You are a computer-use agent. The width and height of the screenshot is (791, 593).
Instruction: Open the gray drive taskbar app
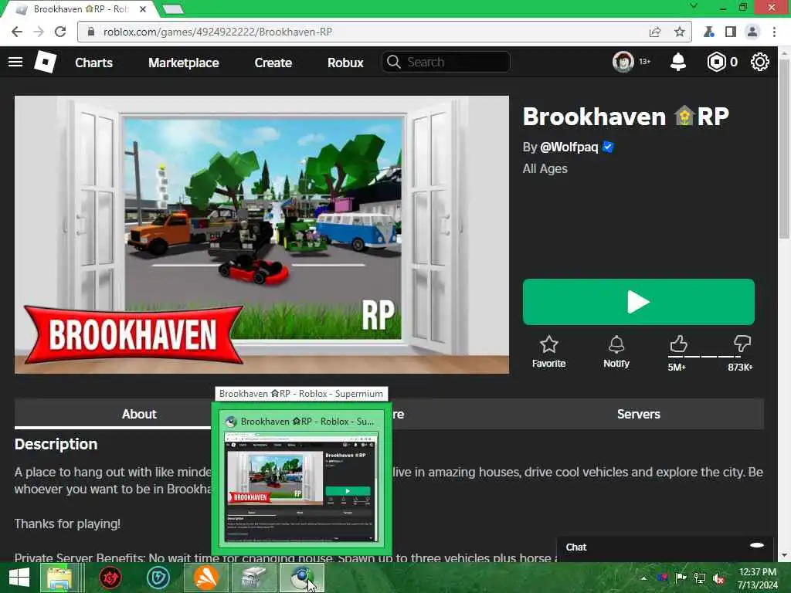click(253, 578)
